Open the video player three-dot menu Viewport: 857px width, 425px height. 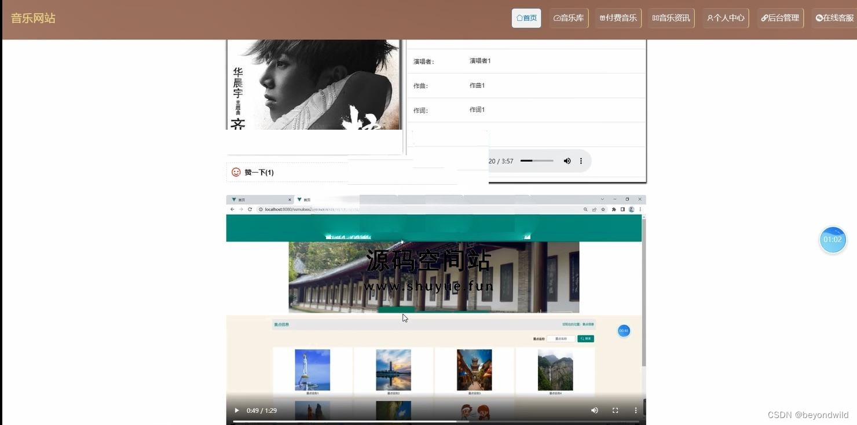tap(635, 410)
